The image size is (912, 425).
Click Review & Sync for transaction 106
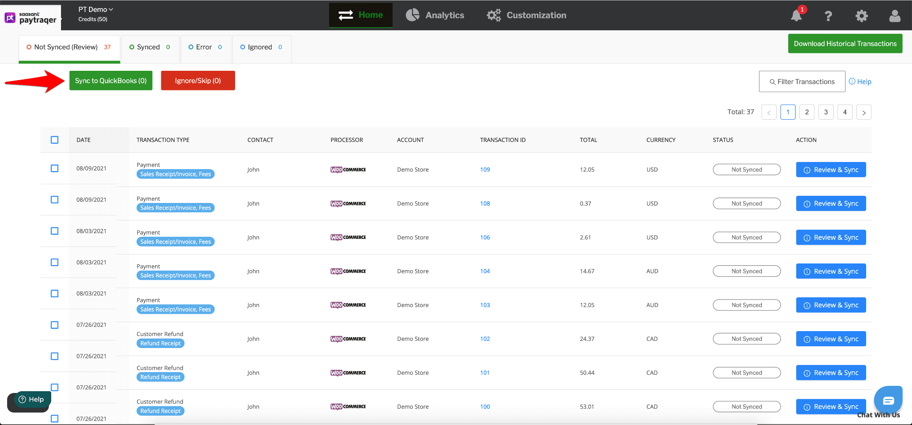pyautogui.click(x=831, y=237)
